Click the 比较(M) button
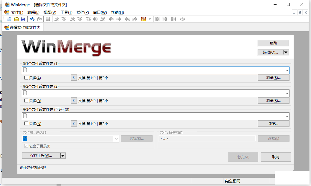 click(243, 157)
